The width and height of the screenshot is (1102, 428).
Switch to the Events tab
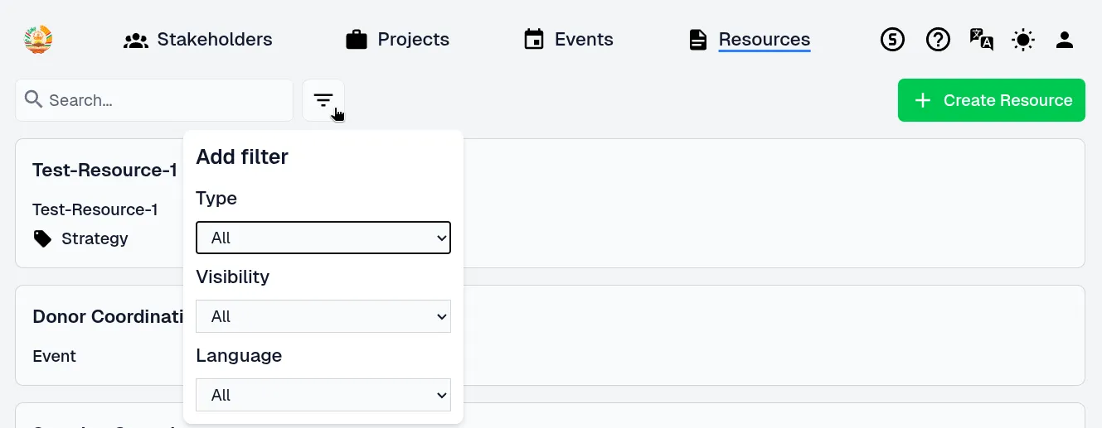coord(584,40)
